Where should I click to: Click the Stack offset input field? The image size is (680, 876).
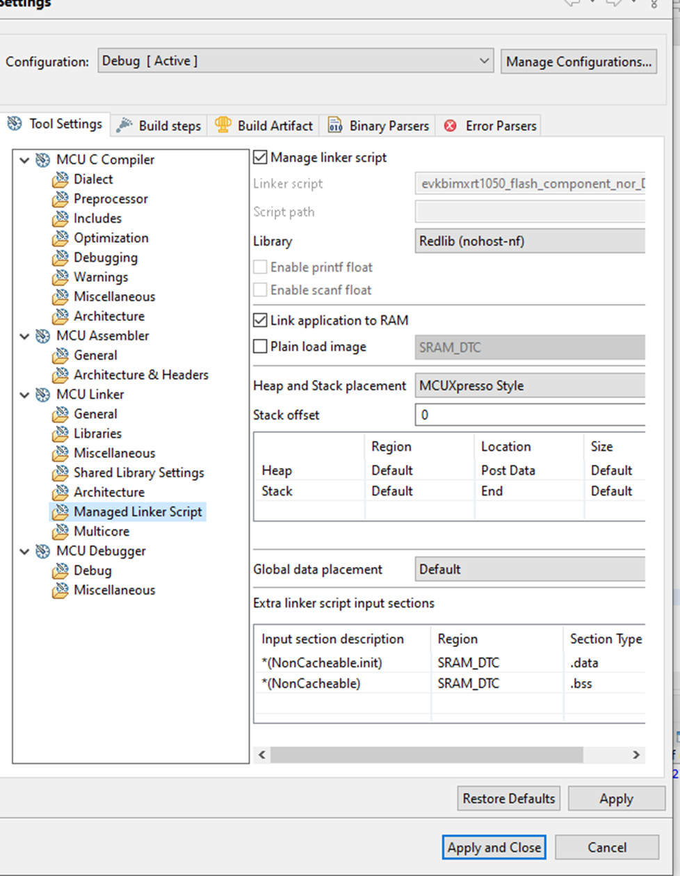(530, 415)
